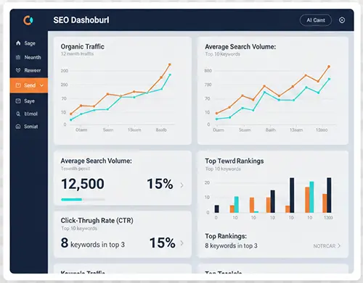The width and height of the screenshot is (363, 283).
Task: Open the Soniat sidebar menu item
Action: click(29, 127)
